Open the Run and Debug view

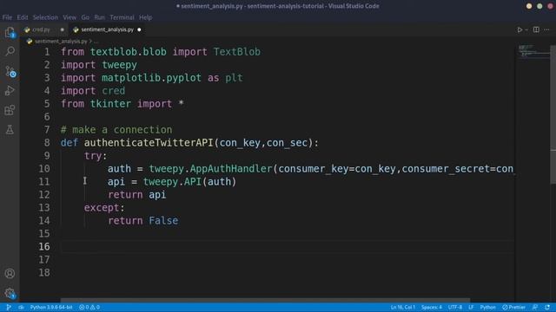pyautogui.click(x=10, y=91)
